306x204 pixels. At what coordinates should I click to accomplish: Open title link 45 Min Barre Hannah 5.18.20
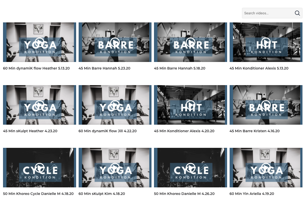(x=180, y=68)
